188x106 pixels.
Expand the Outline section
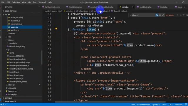click(22, 98)
